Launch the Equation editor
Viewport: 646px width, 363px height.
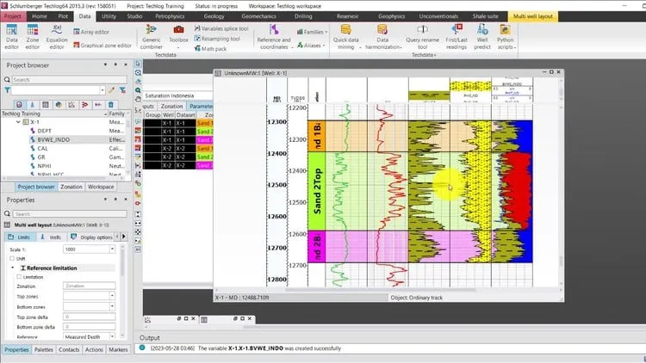click(57, 37)
